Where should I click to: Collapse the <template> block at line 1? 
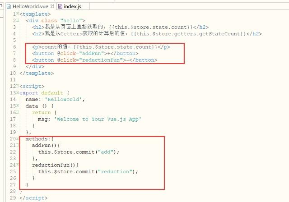point(17,14)
